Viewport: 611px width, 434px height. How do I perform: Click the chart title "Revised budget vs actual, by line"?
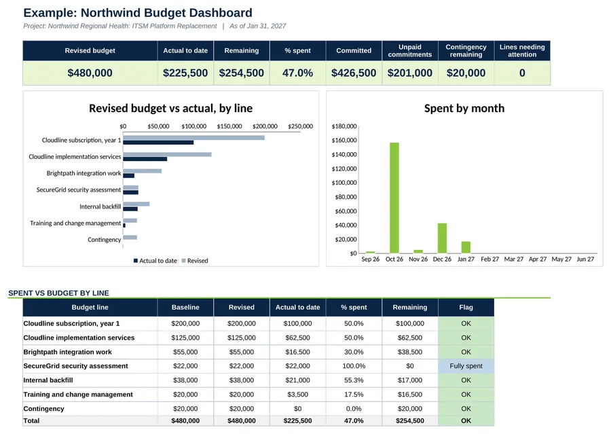170,108
